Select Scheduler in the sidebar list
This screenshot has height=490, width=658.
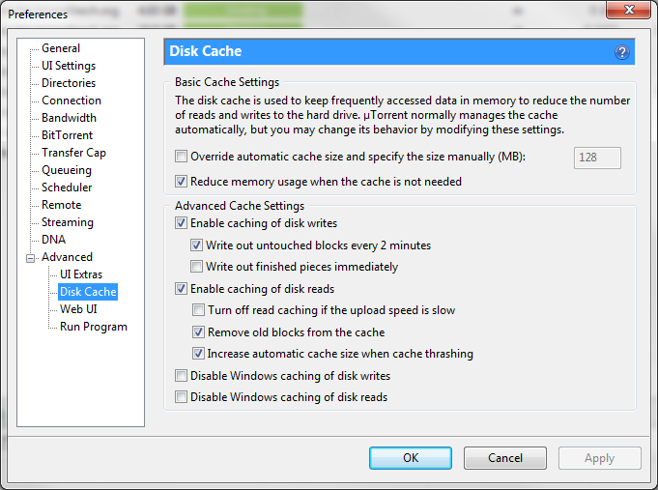67,187
